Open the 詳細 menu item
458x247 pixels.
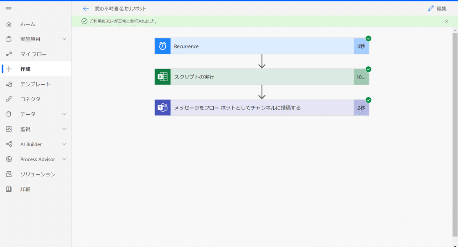tap(25, 189)
